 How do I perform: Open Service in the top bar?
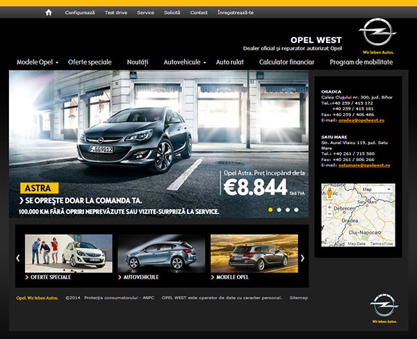click(145, 13)
